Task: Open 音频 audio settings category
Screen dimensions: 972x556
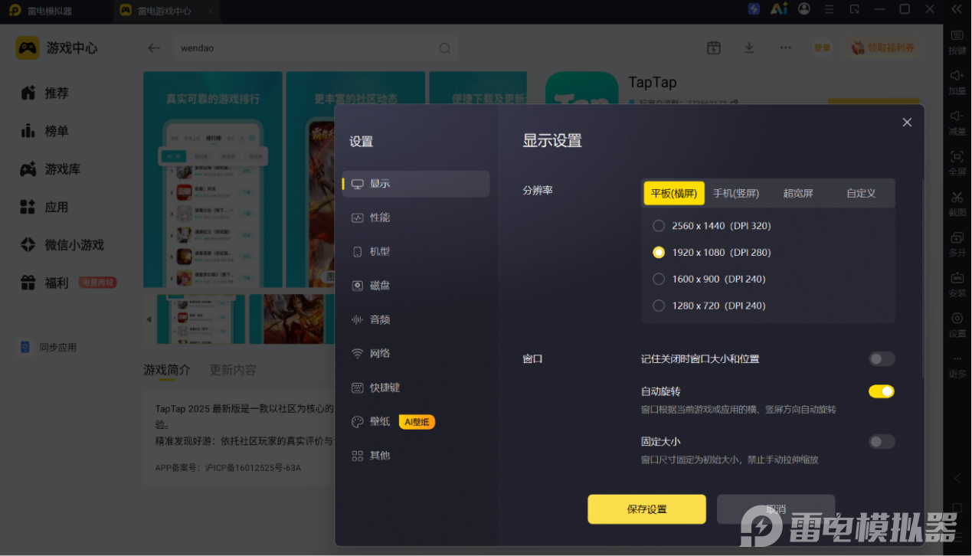Action: pos(416,319)
